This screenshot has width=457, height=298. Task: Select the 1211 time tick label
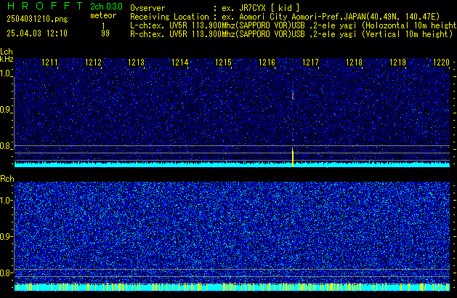tap(49, 63)
